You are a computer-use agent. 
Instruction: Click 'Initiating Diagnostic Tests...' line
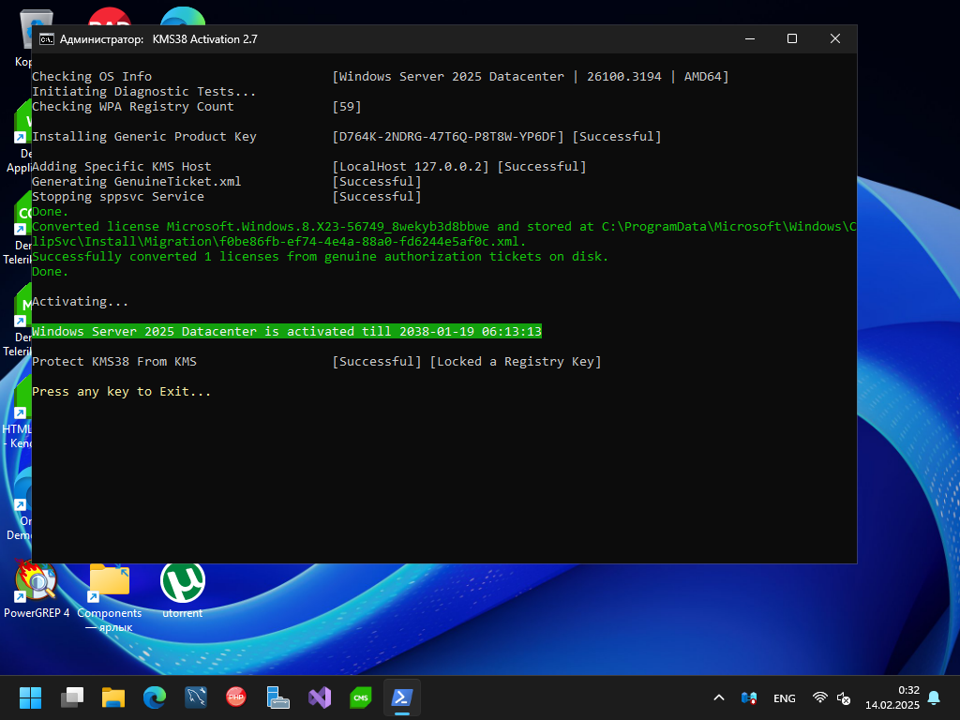click(x=143, y=92)
